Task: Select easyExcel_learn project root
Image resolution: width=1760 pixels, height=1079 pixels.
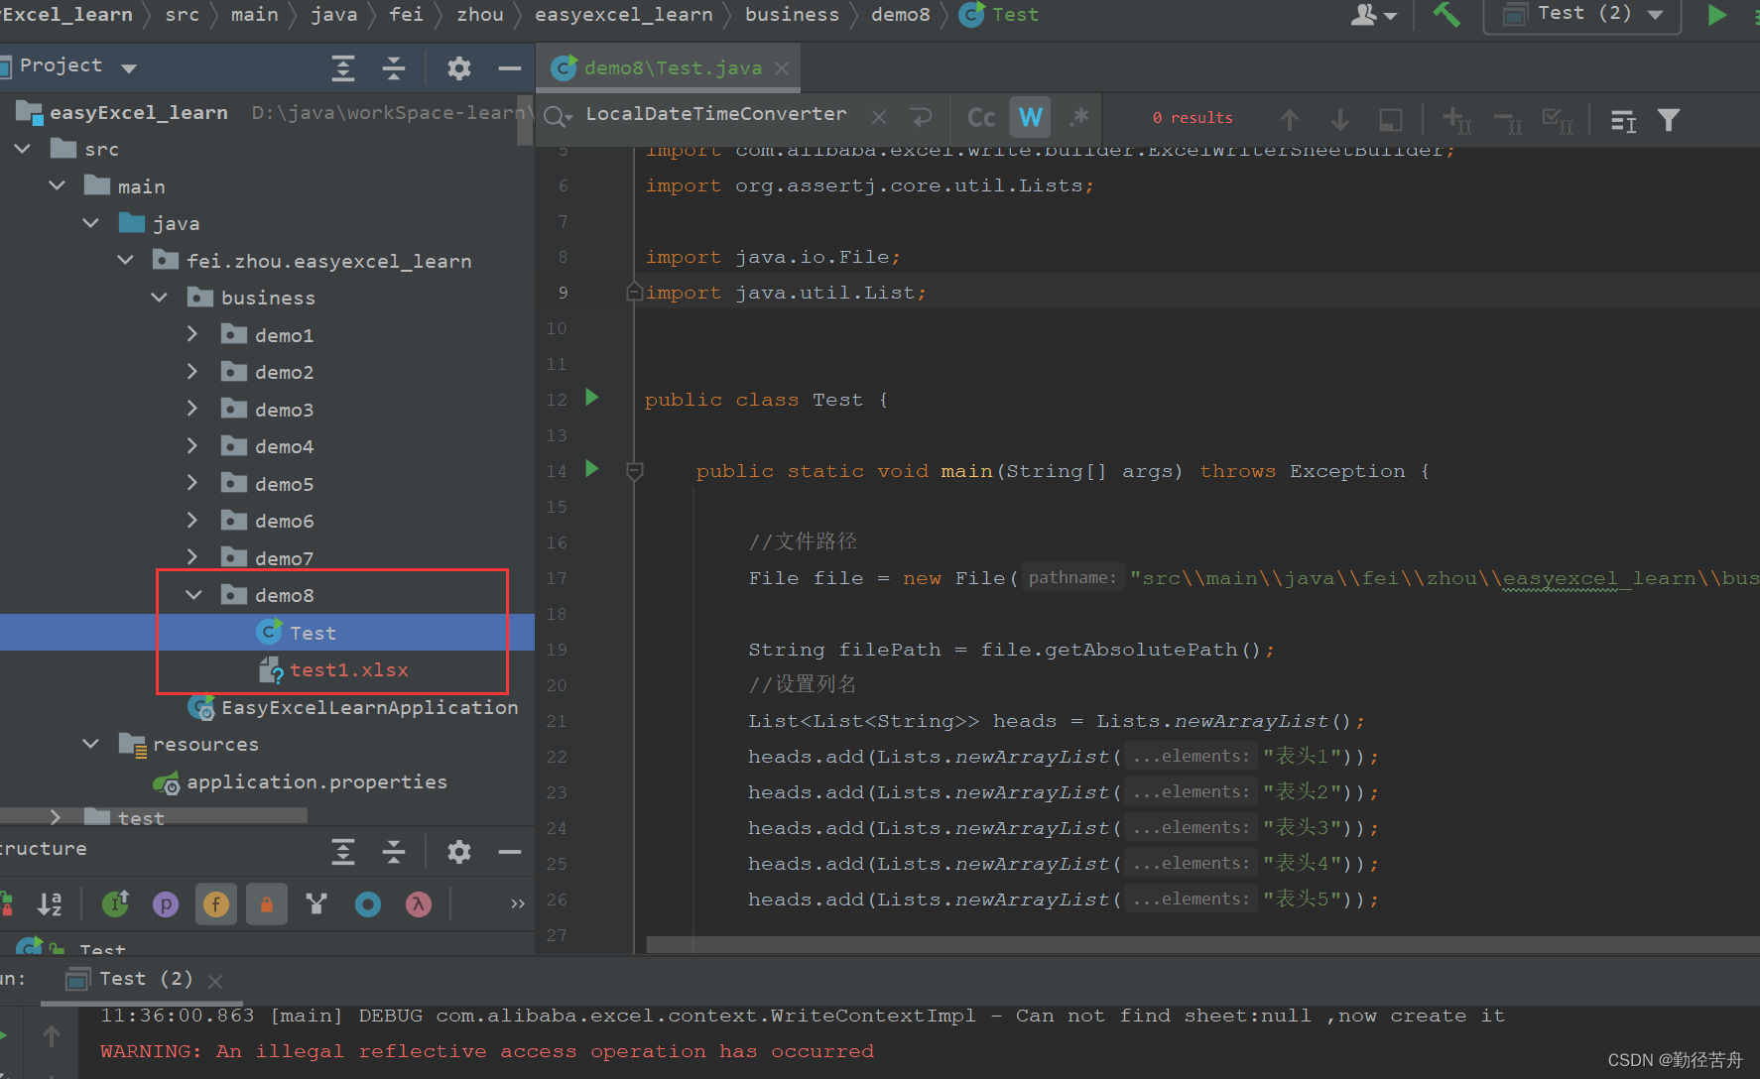Action: [139, 112]
